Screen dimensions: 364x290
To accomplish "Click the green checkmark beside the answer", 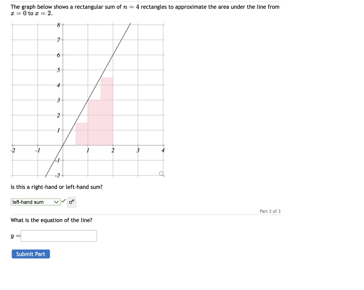I will (x=63, y=201).
